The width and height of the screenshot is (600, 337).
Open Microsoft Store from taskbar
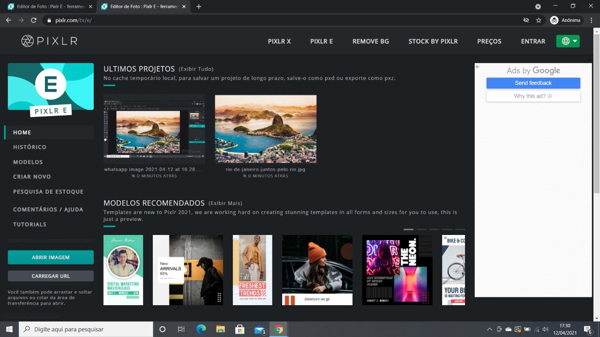click(x=240, y=329)
